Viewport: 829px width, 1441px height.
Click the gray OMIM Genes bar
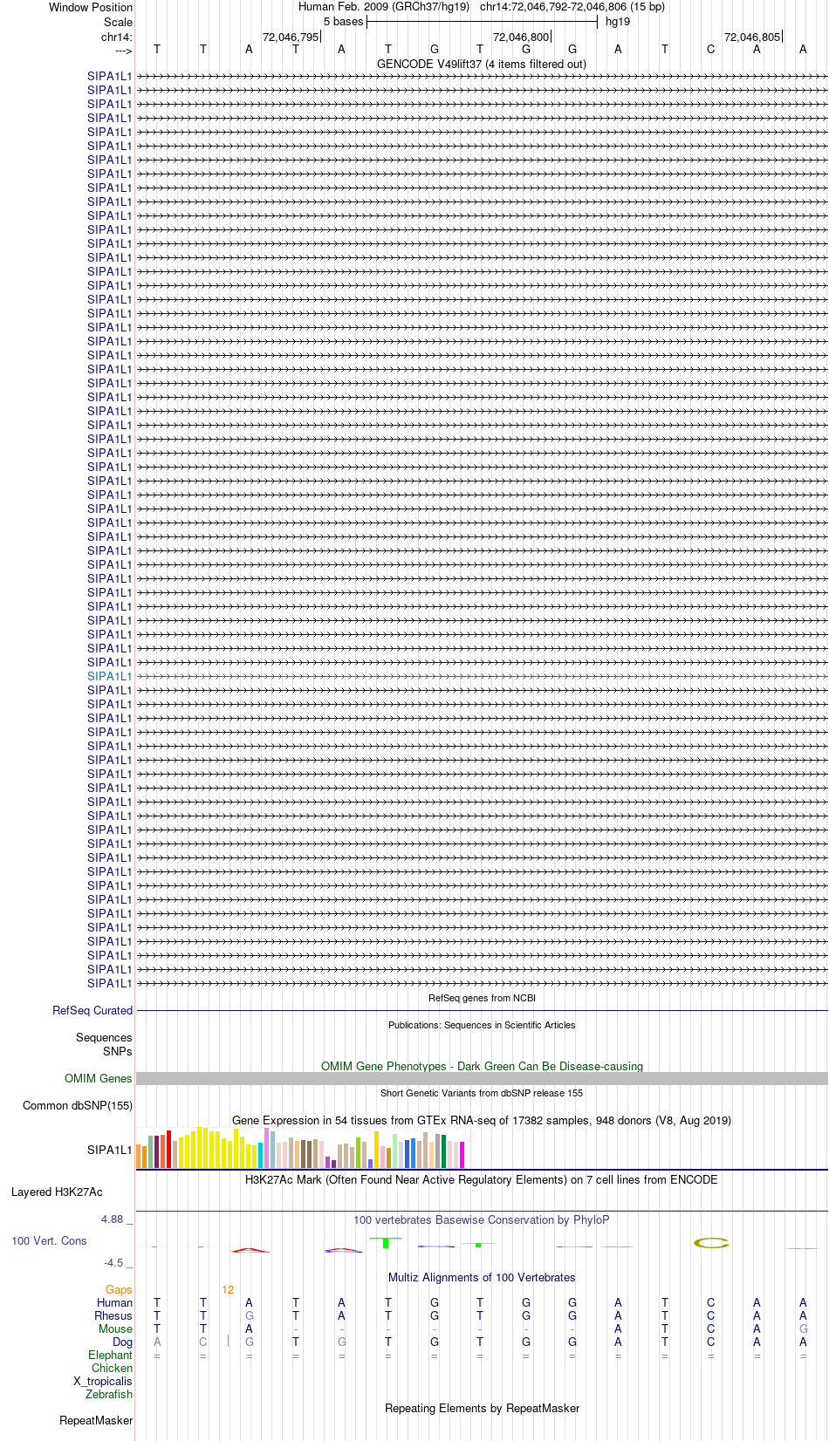[482, 1079]
